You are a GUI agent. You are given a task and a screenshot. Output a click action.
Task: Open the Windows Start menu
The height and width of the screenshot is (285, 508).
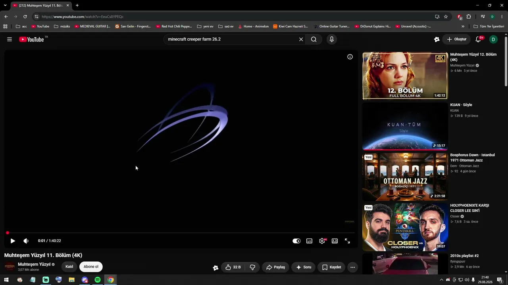pyautogui.click(x=6, y=280)
